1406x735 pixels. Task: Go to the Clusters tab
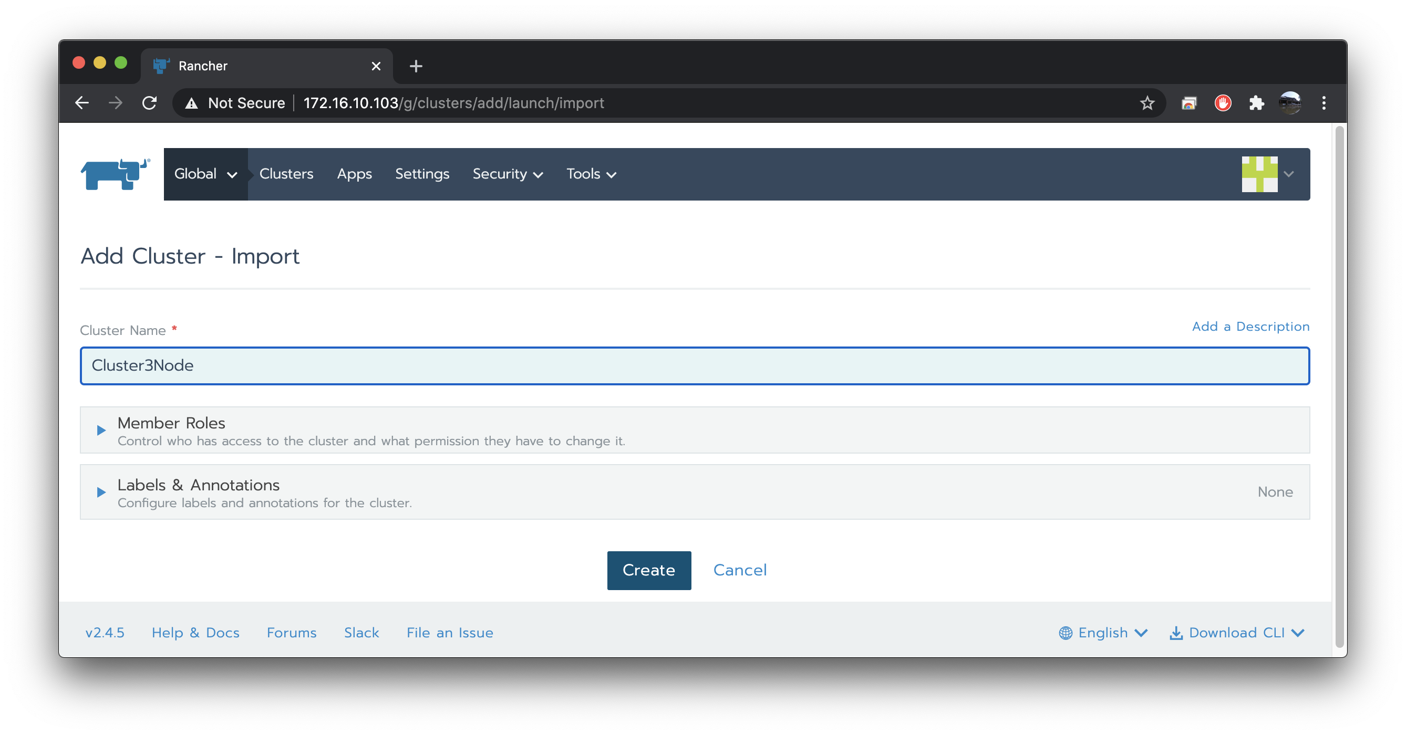point(286,174)
